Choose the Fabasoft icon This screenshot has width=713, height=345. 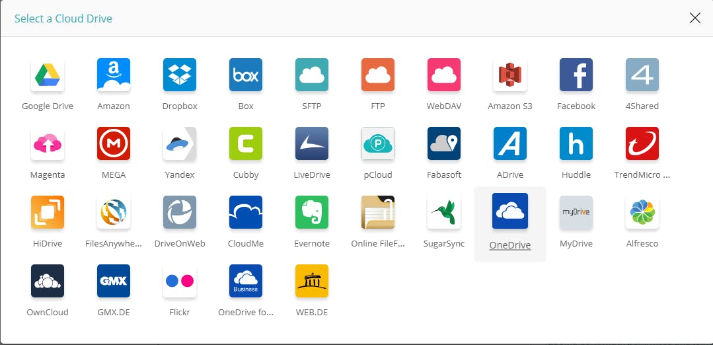tap(444, 143)
